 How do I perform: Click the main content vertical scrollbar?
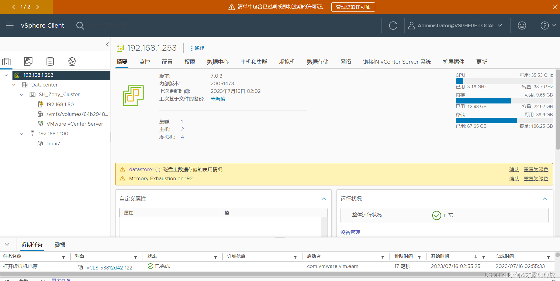coord(558,109)
